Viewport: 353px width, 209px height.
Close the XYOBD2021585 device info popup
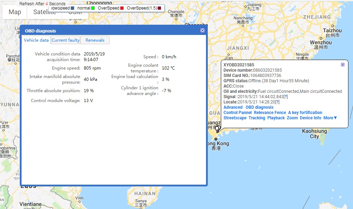tap(343, 65)
